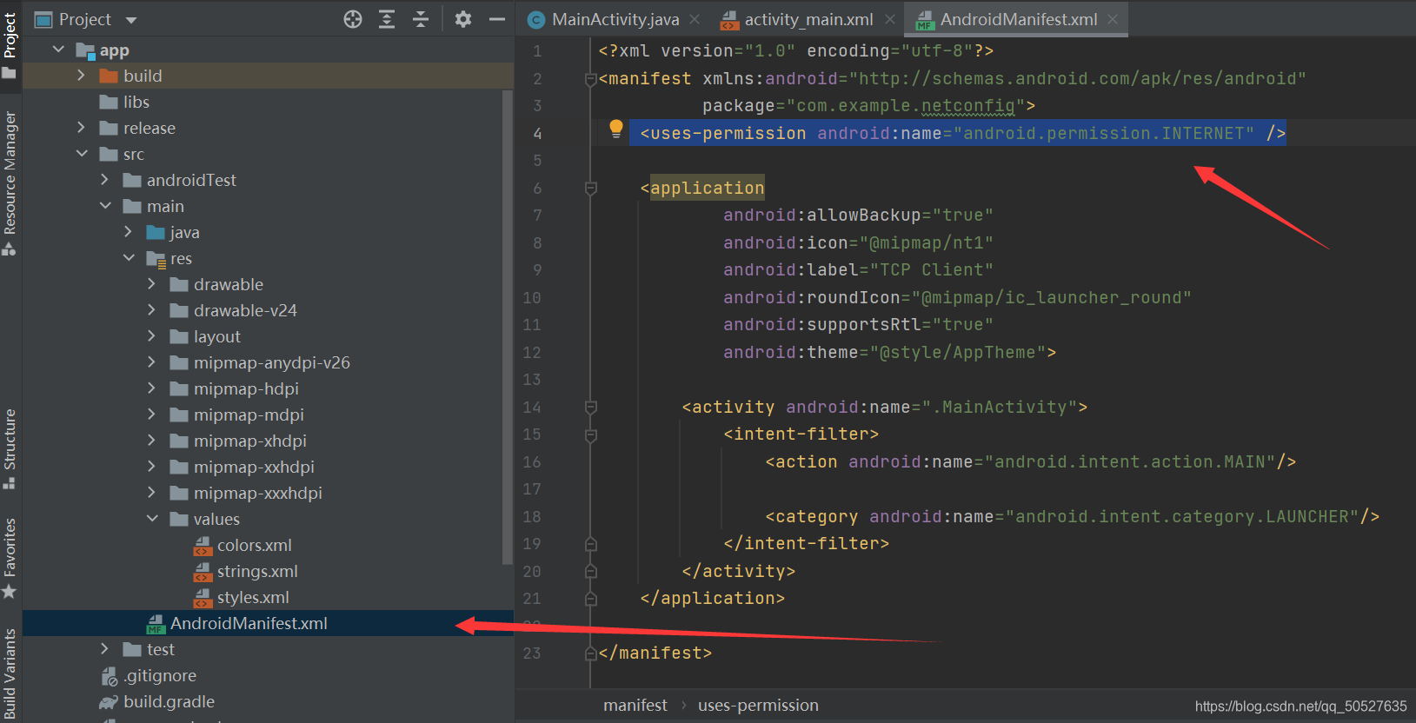Open styles.xml in the tree
This screenshot has width=1416, height=723.
click(253, 597)
